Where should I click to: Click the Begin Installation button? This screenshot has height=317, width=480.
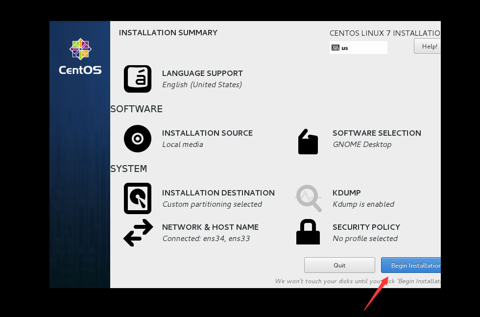pyautogui.click(x=411, y=265)
